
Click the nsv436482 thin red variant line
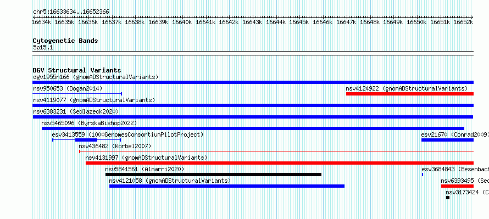point(276,151)
